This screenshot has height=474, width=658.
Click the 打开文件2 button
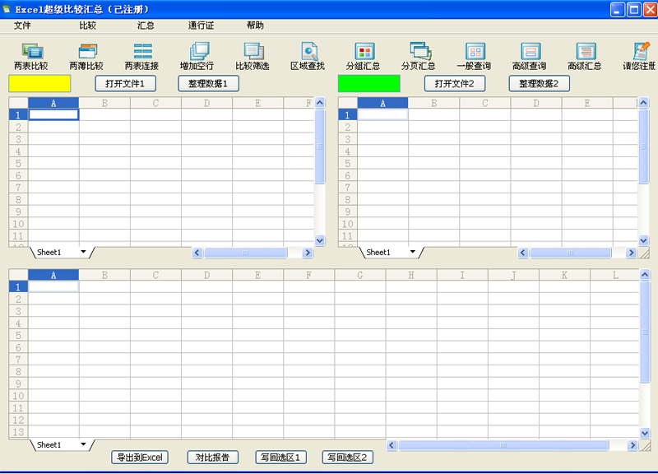click(455, 84)
